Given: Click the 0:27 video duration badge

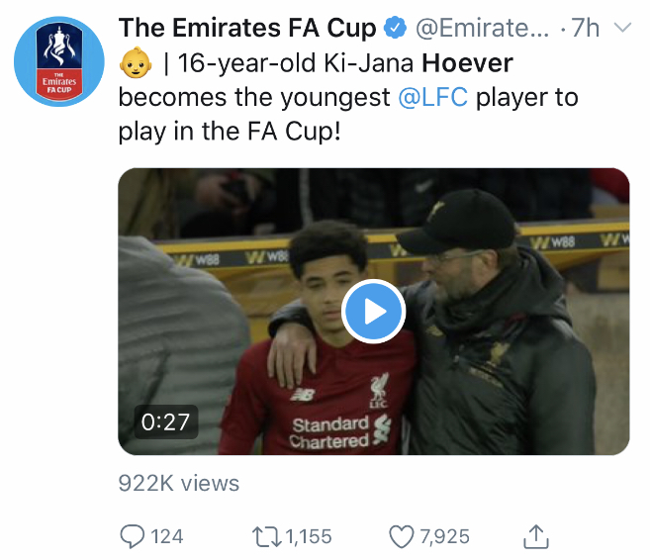Looking at the screenshot, I should (165, 421).
